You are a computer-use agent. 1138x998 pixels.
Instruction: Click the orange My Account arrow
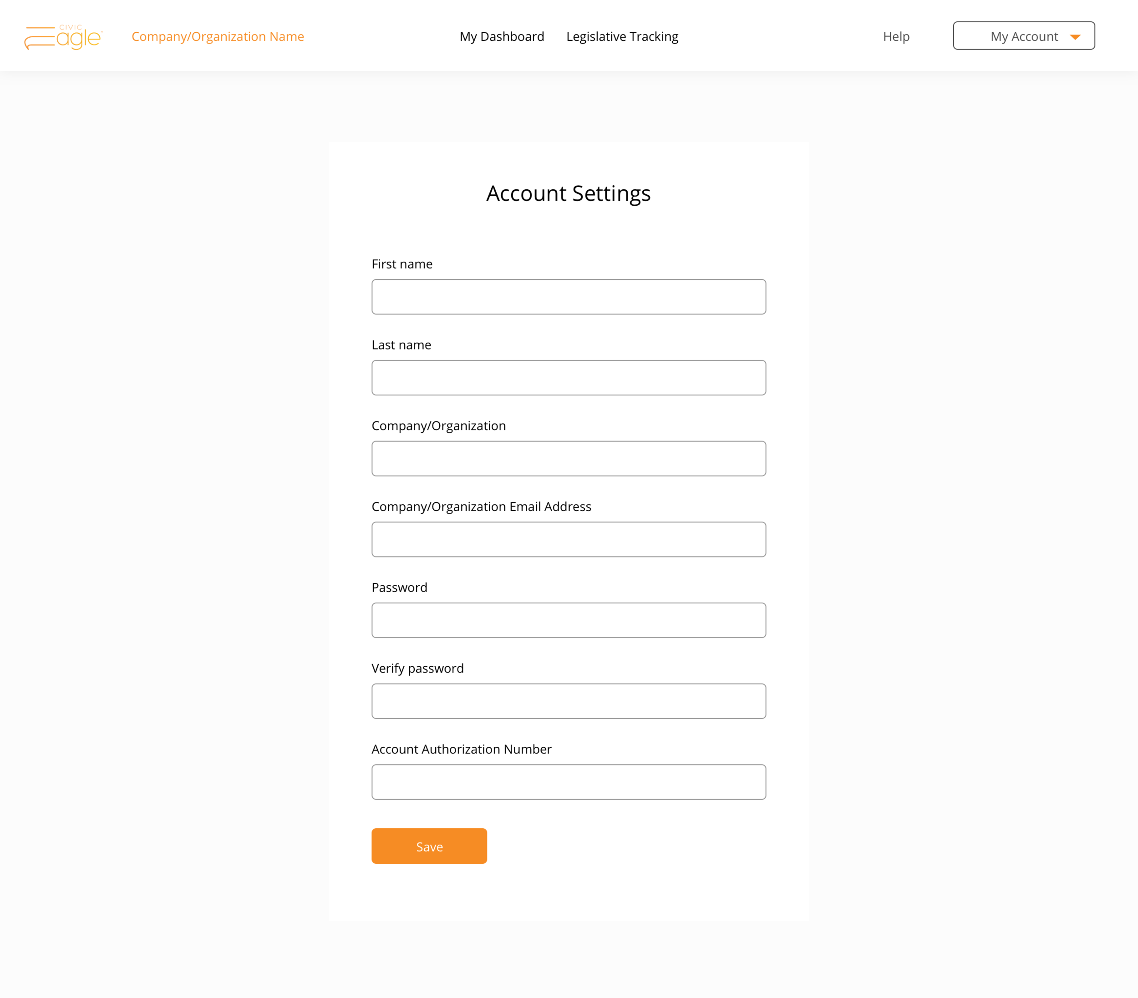point(1075,37)
